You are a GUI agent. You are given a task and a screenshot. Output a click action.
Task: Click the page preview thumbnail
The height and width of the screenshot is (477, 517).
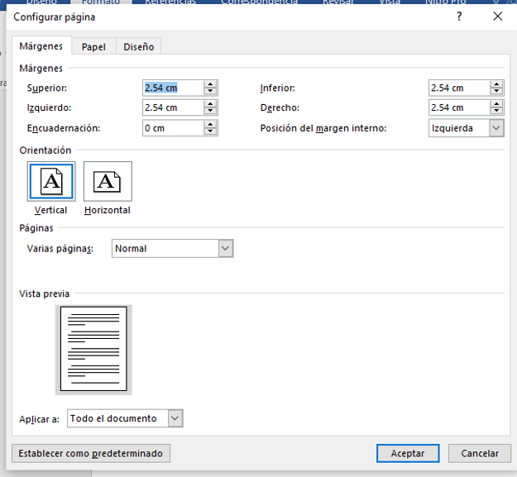(93, 349)
